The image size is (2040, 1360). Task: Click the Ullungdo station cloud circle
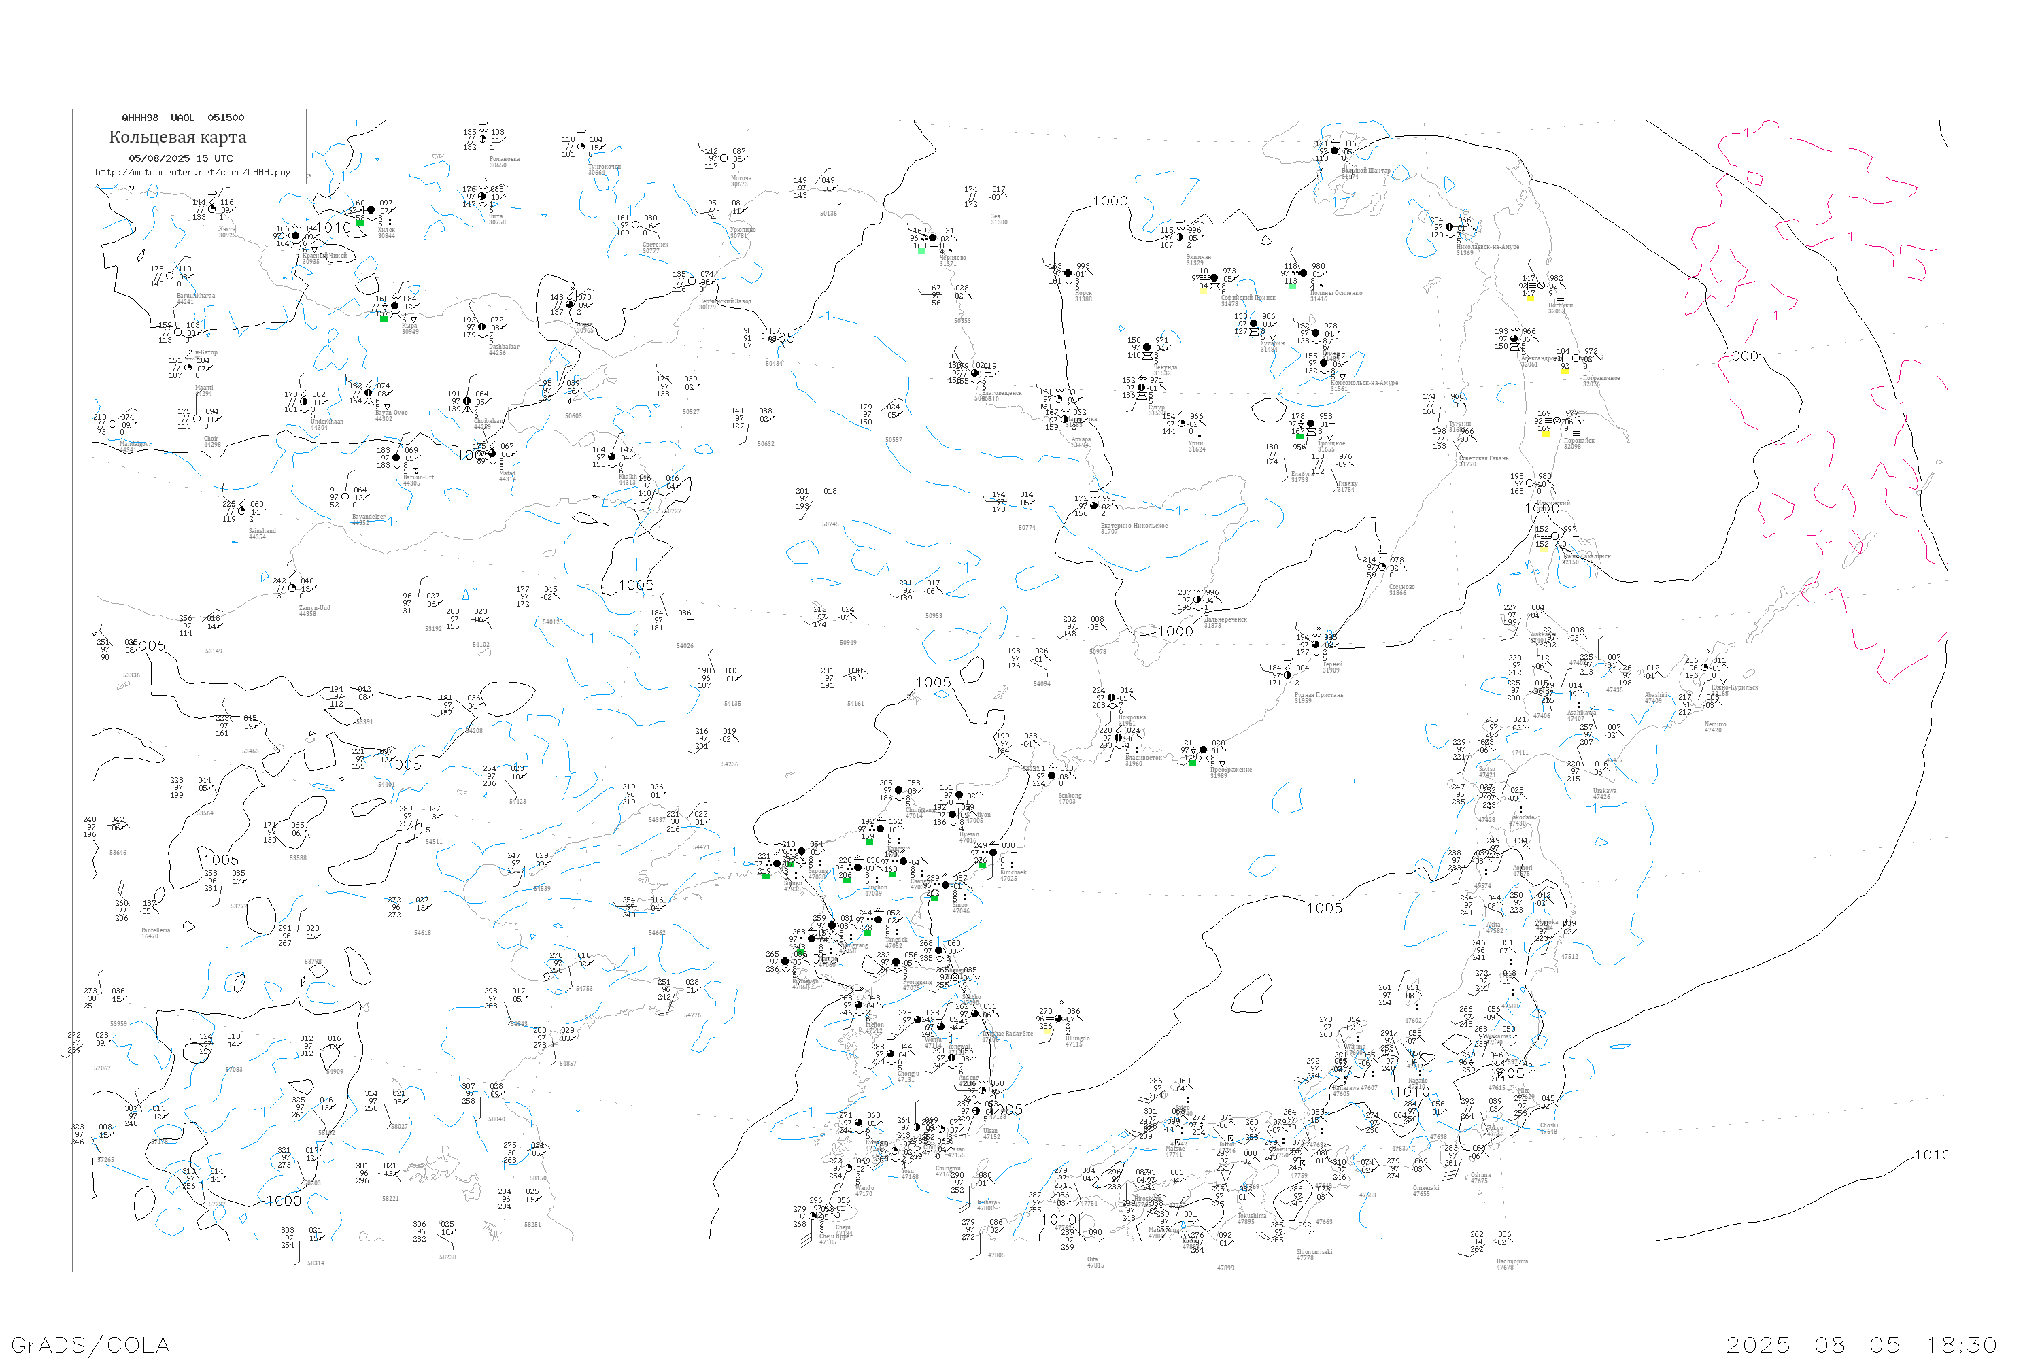click(1058, 1019)
